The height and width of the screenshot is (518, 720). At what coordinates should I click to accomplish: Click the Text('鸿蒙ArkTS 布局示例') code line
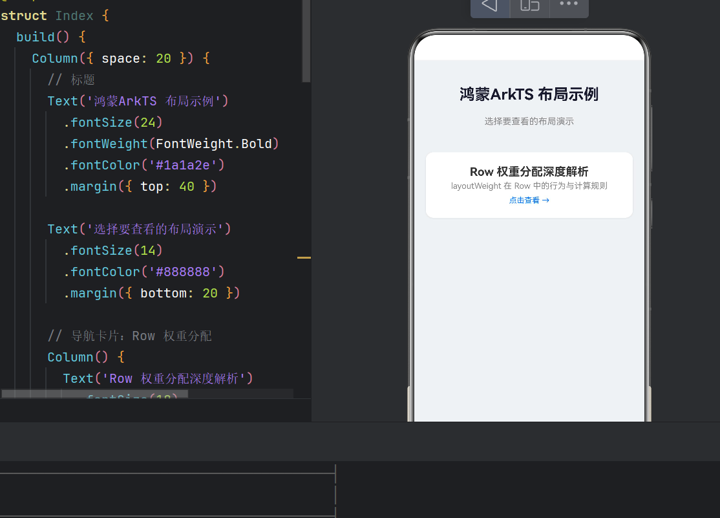point(138,101)
